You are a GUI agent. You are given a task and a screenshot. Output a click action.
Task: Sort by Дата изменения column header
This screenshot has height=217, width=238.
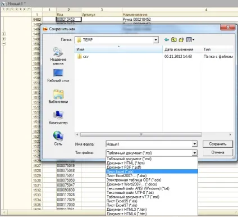coord(182,49)
